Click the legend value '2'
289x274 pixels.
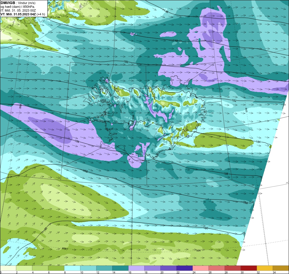pyautogui.click(x=17, y=272)
